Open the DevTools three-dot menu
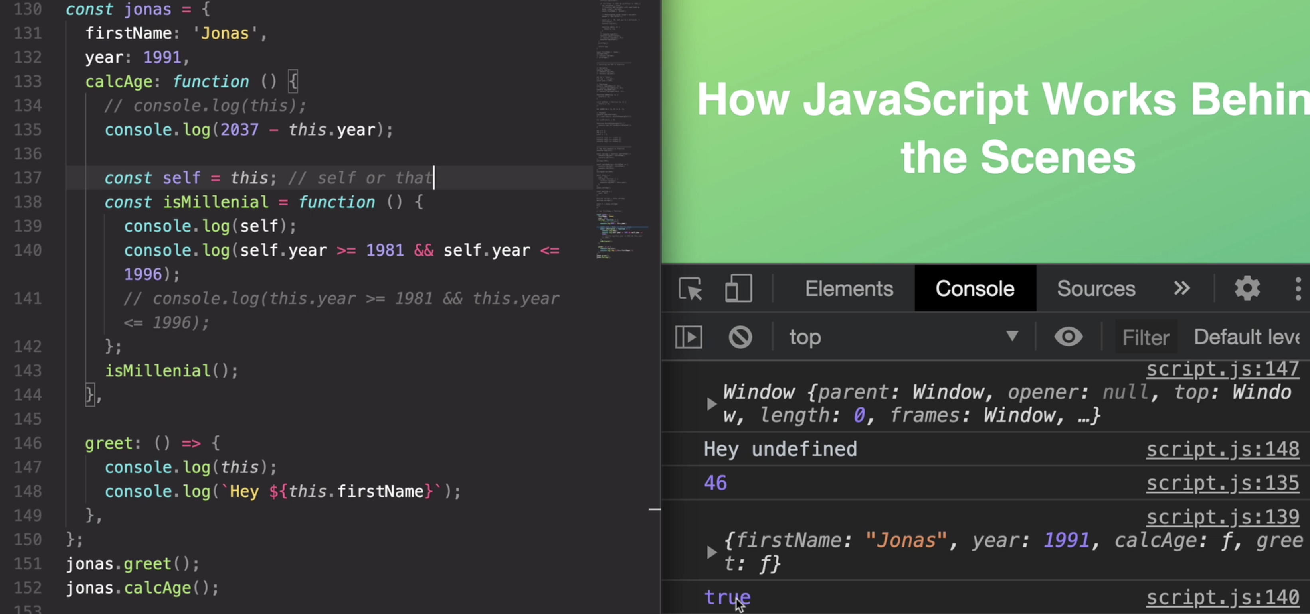Image resolution: width=1310 pixels, height=614 pixels. click(1298, 289)
